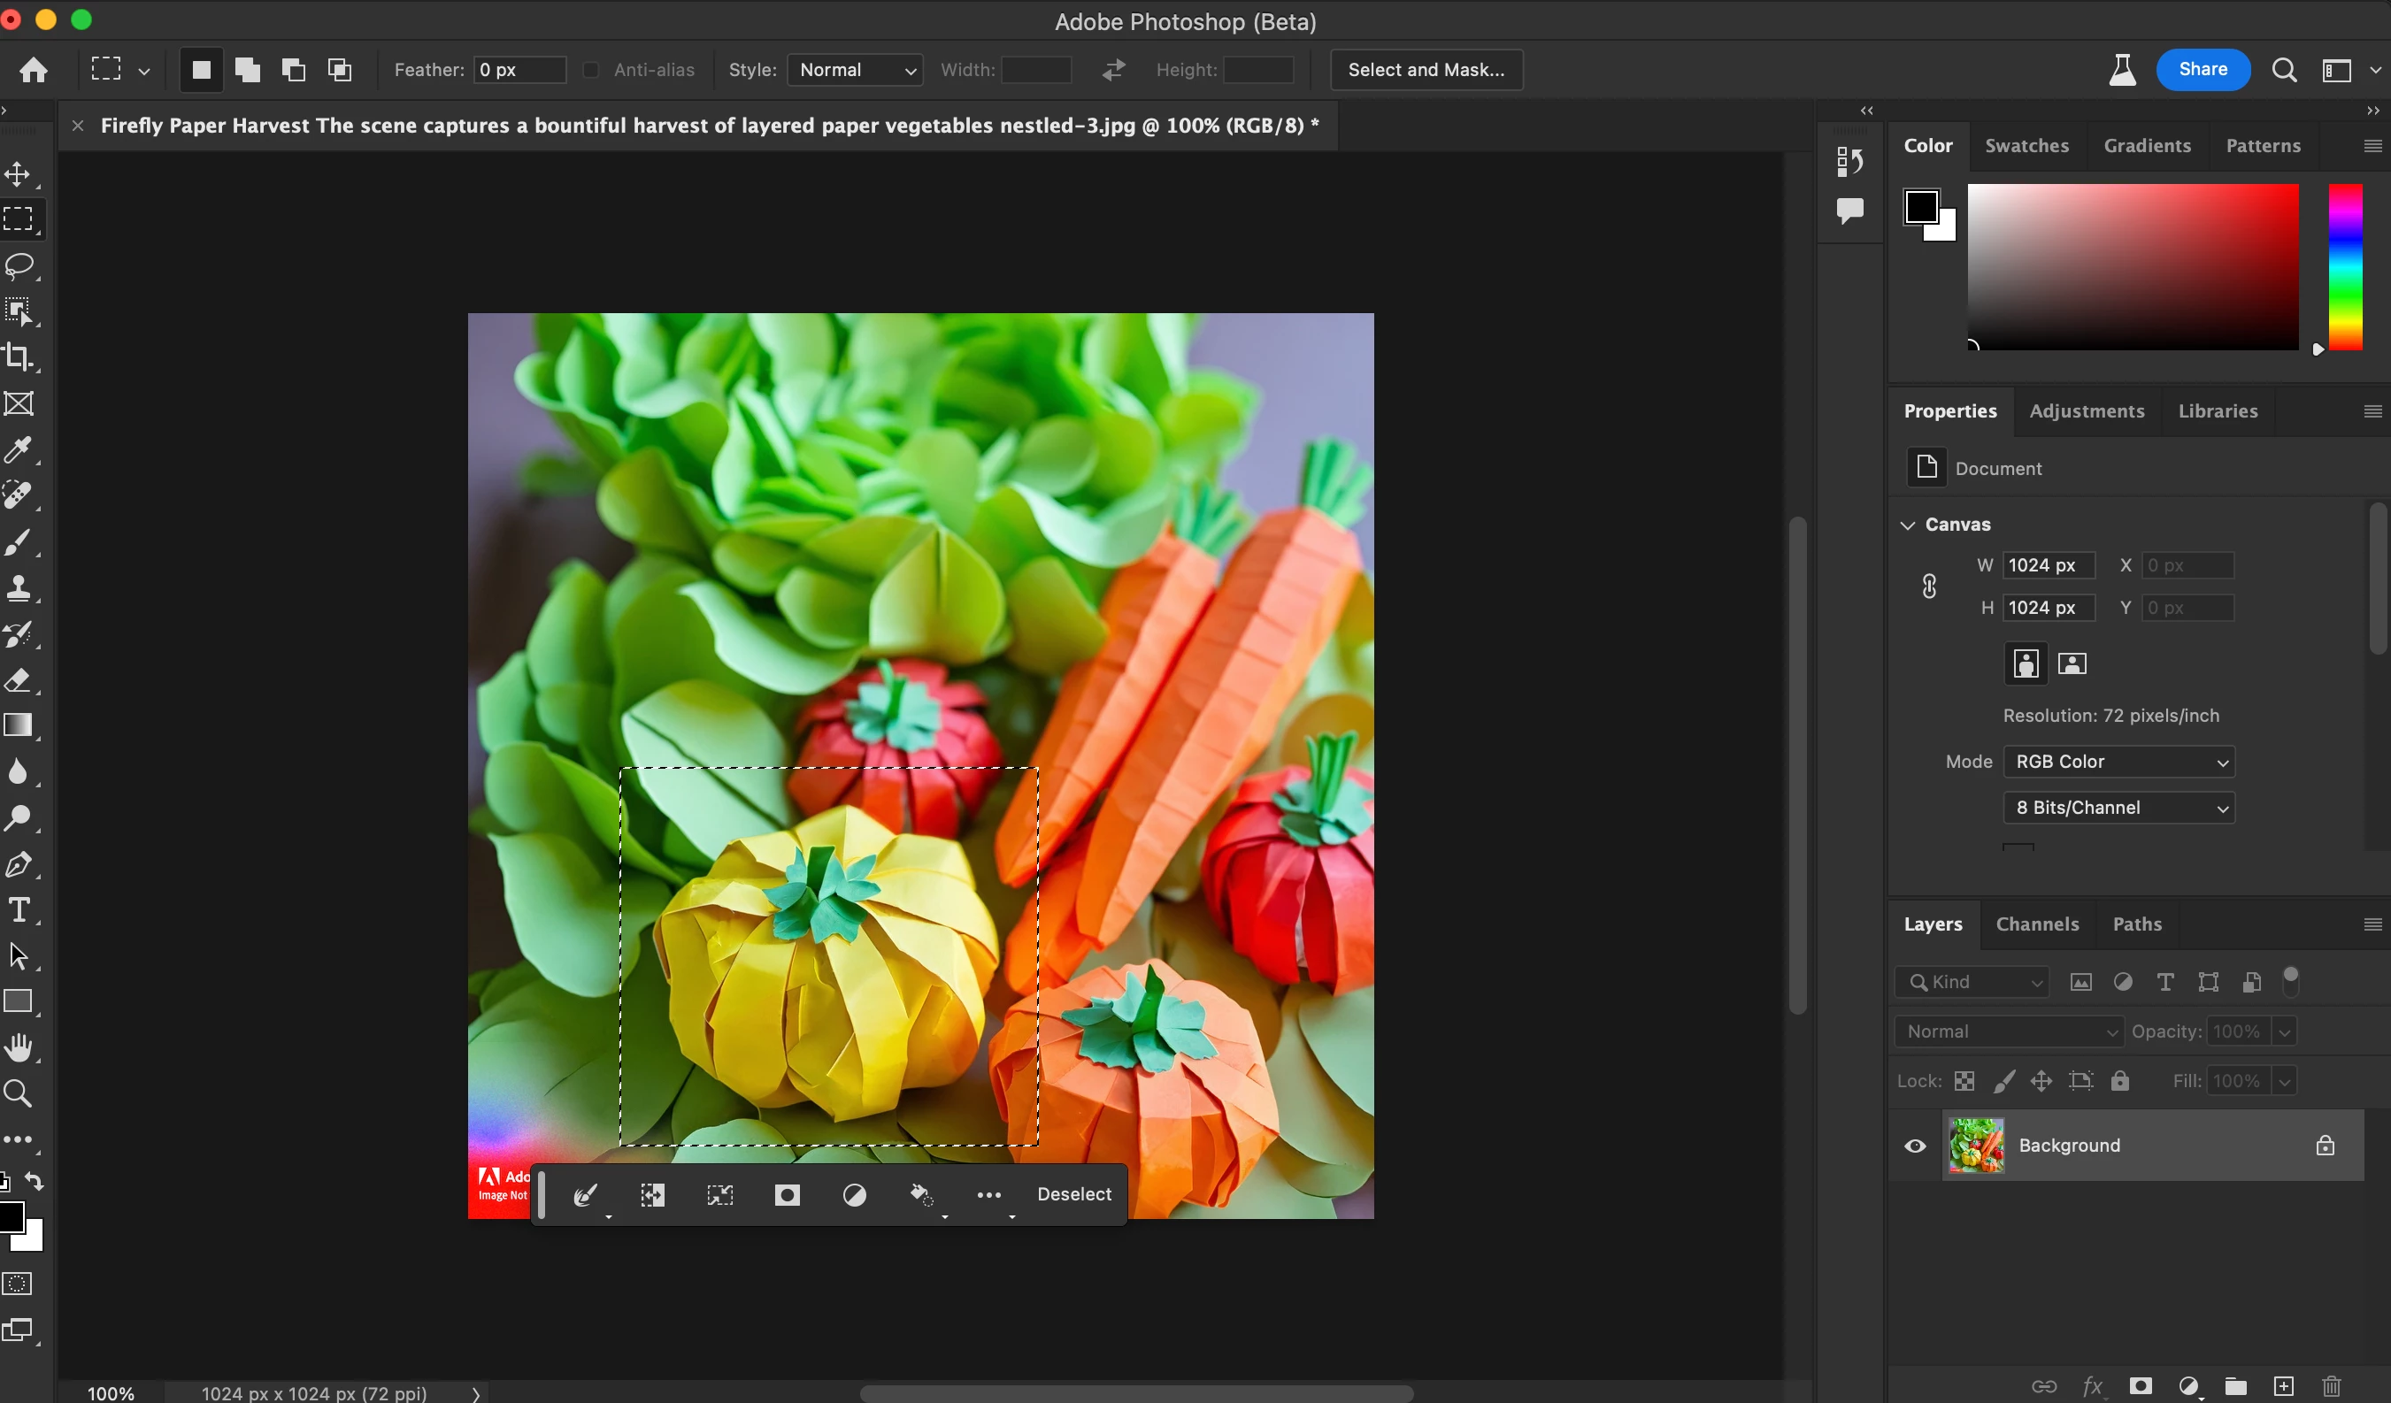Image resolution: width=2391 pixels, height=1403 pixels.
Task: Select the Clone Stamp tool
Action: (19, 588)
